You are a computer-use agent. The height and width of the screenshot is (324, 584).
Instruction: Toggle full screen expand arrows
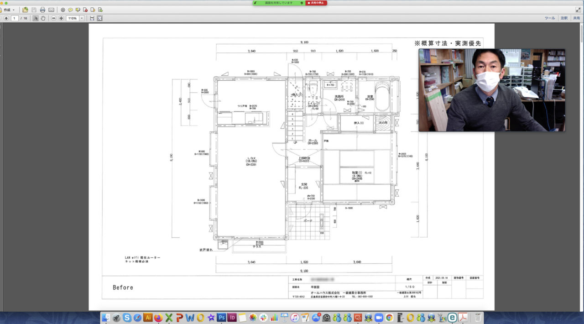coord(578,10)
